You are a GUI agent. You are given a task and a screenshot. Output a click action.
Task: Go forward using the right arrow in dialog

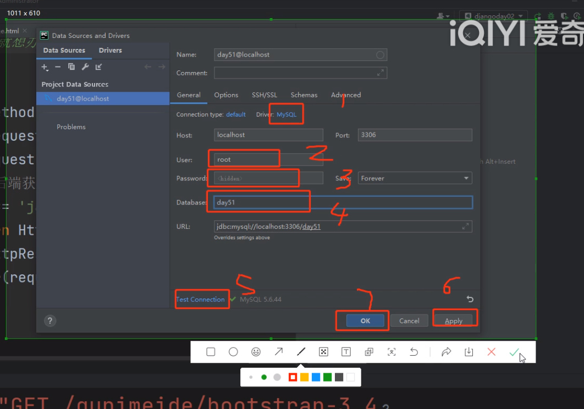162,67
